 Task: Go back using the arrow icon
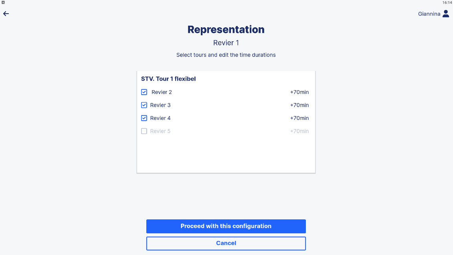click(6, 14)
